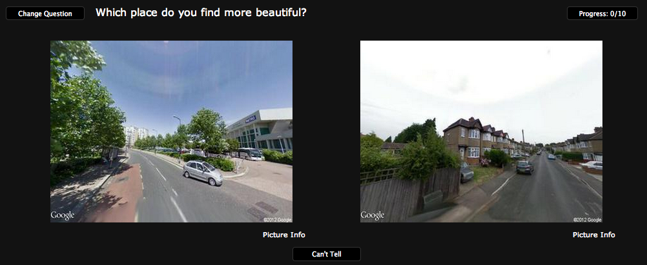Click the Change Question button
The width and height of the screenshot is (647, 265).
[45, 14]
